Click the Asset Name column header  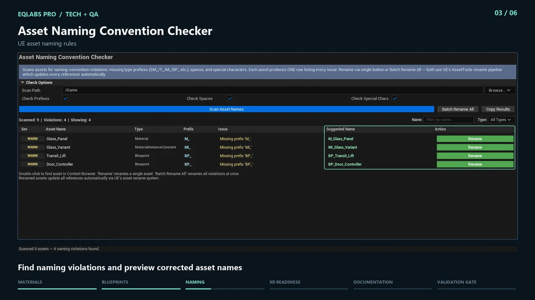(x=56, y=129)
